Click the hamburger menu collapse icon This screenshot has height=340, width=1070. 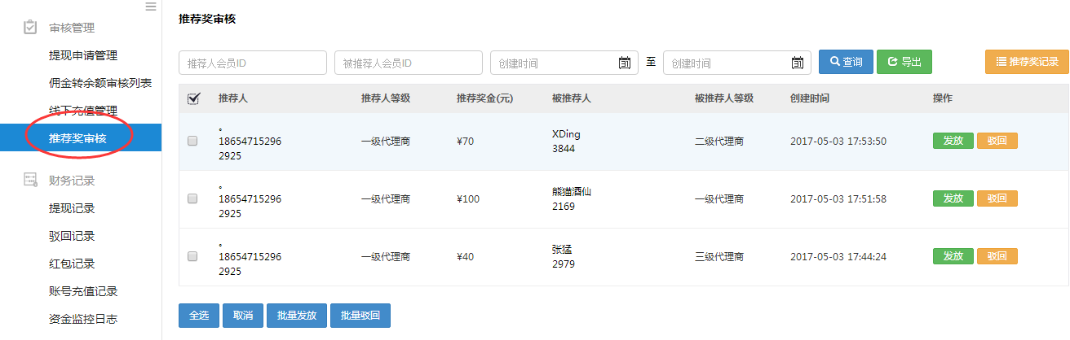coord(150,7)
